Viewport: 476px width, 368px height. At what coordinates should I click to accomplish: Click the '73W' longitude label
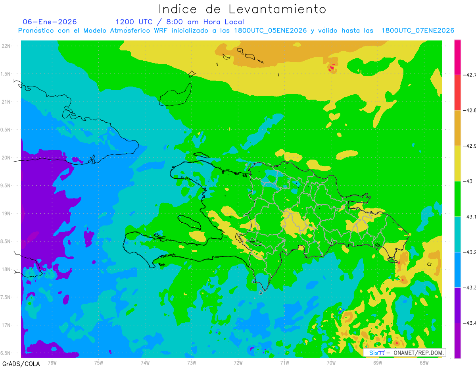coord(192,362)
